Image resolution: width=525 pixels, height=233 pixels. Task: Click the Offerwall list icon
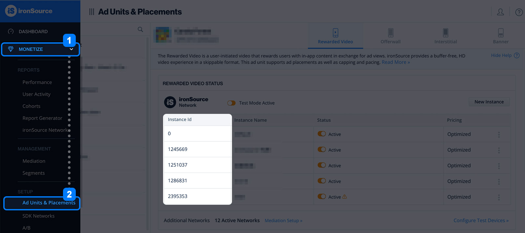click(390, 32)
